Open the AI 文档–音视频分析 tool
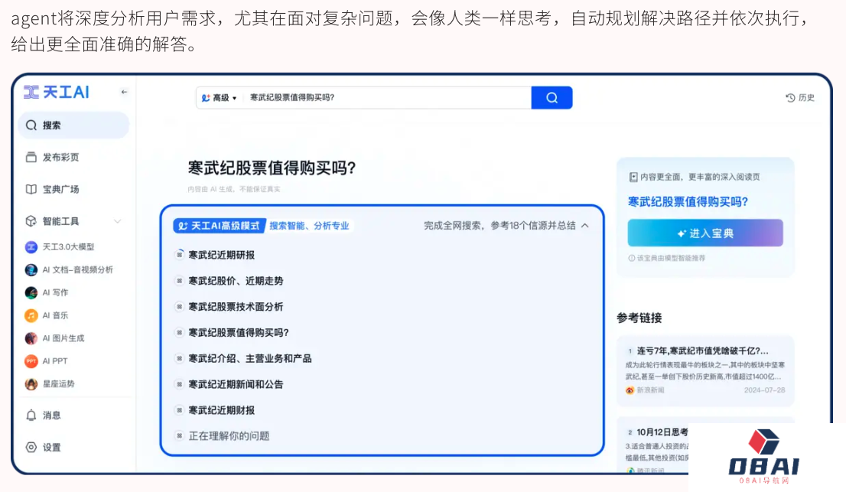846x492 pixels. pos(76,270)
